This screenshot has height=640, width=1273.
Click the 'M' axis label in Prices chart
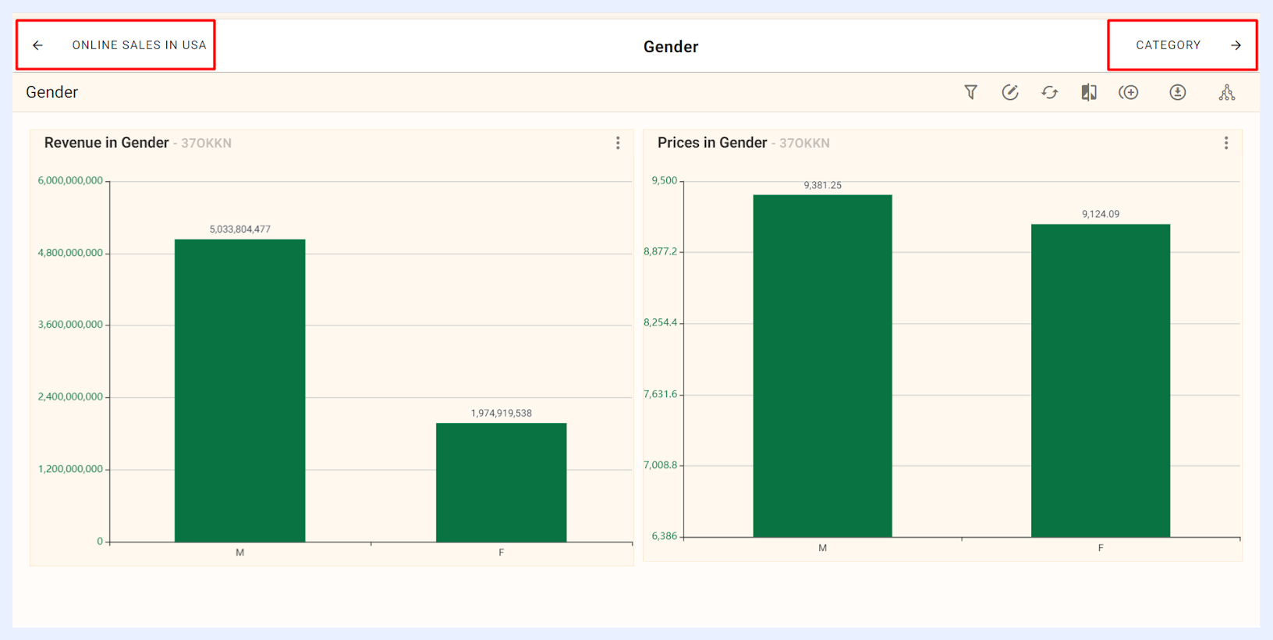tap(823, 549)
